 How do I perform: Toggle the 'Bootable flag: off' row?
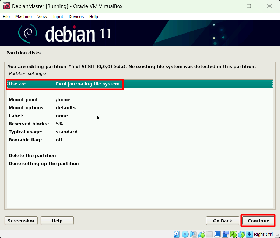pyautogui.click(x=140, y=140)
